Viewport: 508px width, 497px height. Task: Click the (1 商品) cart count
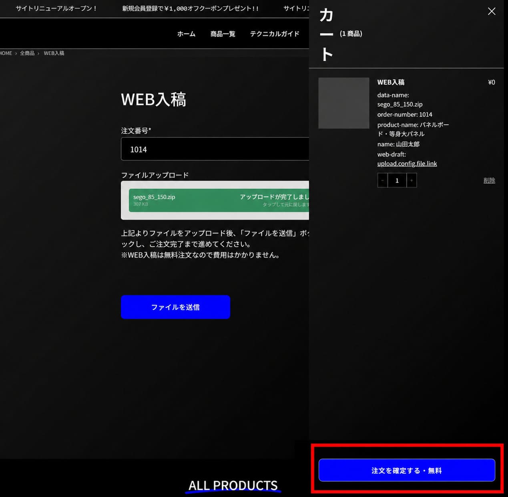351,34
